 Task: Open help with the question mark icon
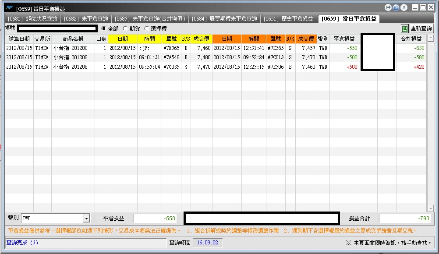click(404, 7)
